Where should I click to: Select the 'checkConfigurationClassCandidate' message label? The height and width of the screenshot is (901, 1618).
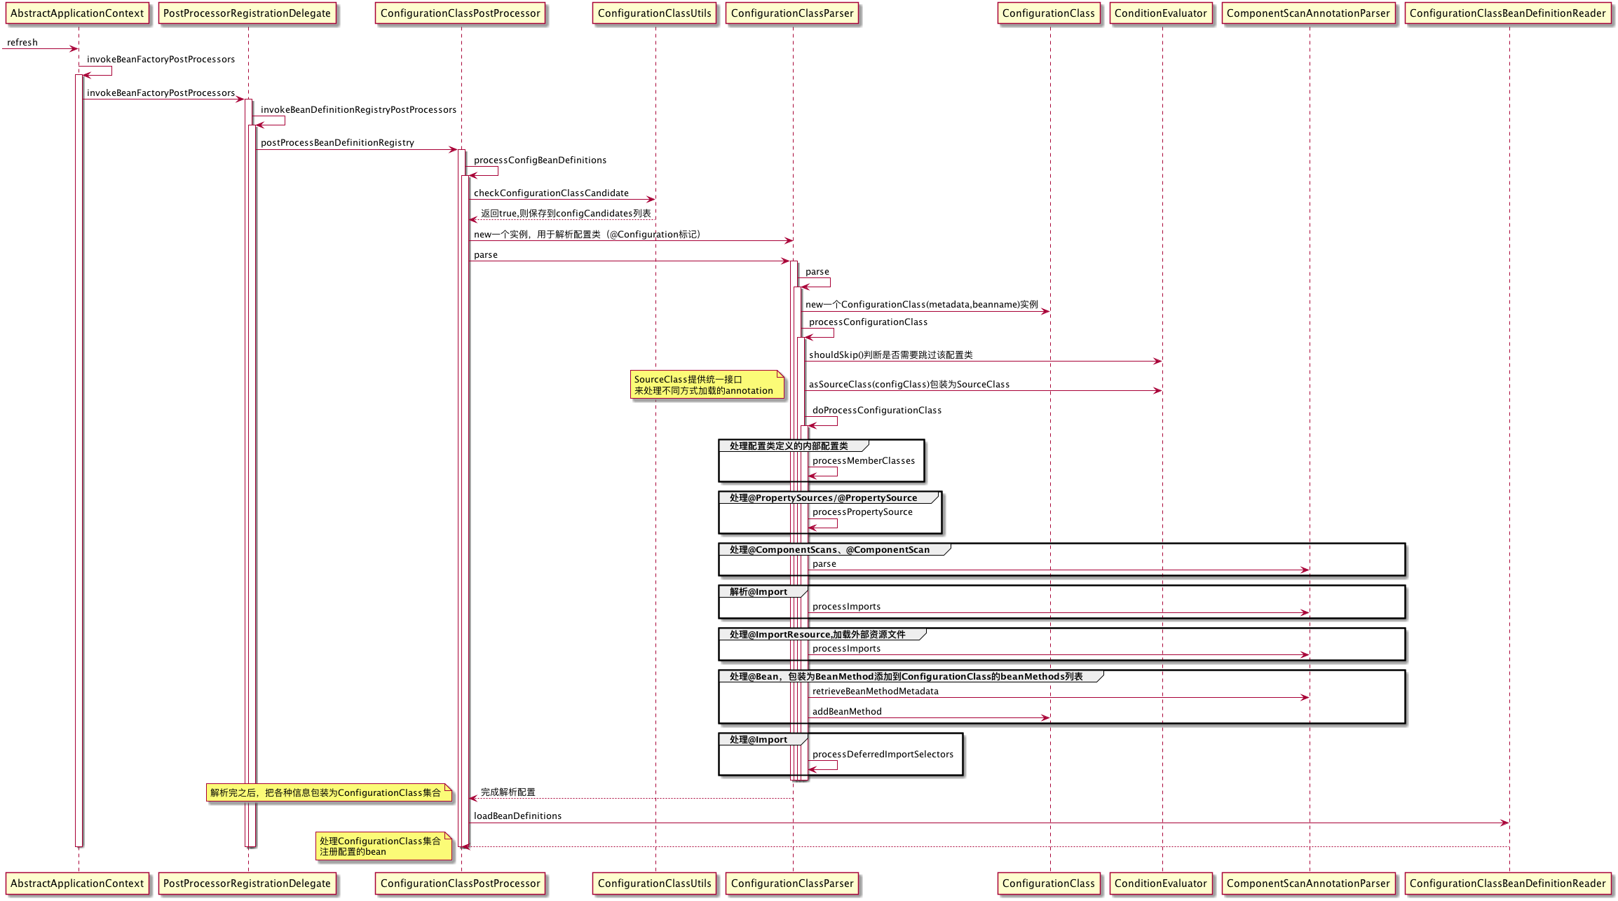click(x=551, y=193)
